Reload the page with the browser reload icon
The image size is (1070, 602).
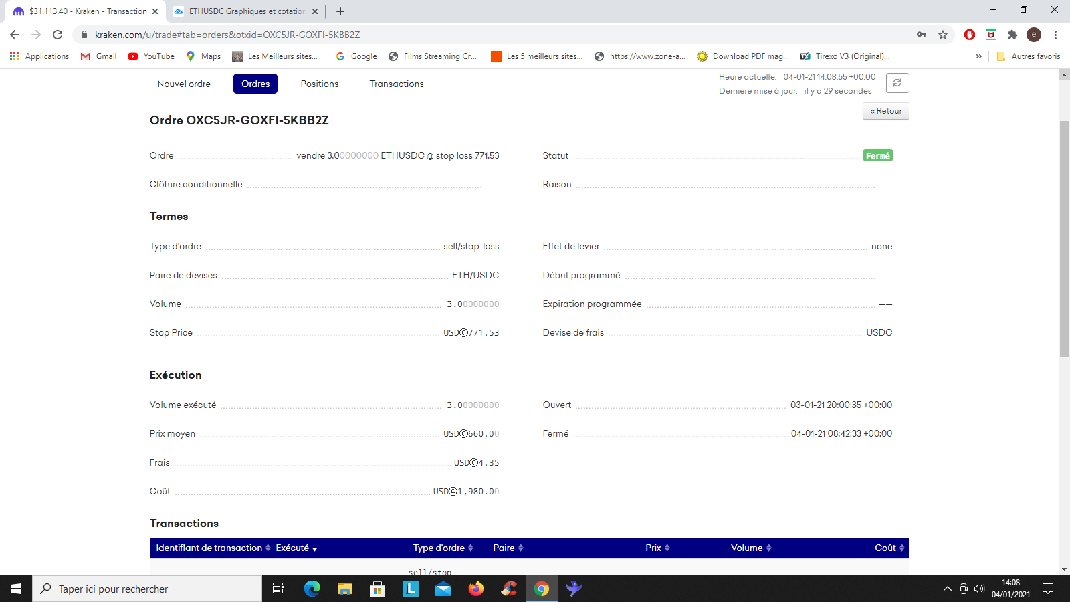tap(58, 35)
